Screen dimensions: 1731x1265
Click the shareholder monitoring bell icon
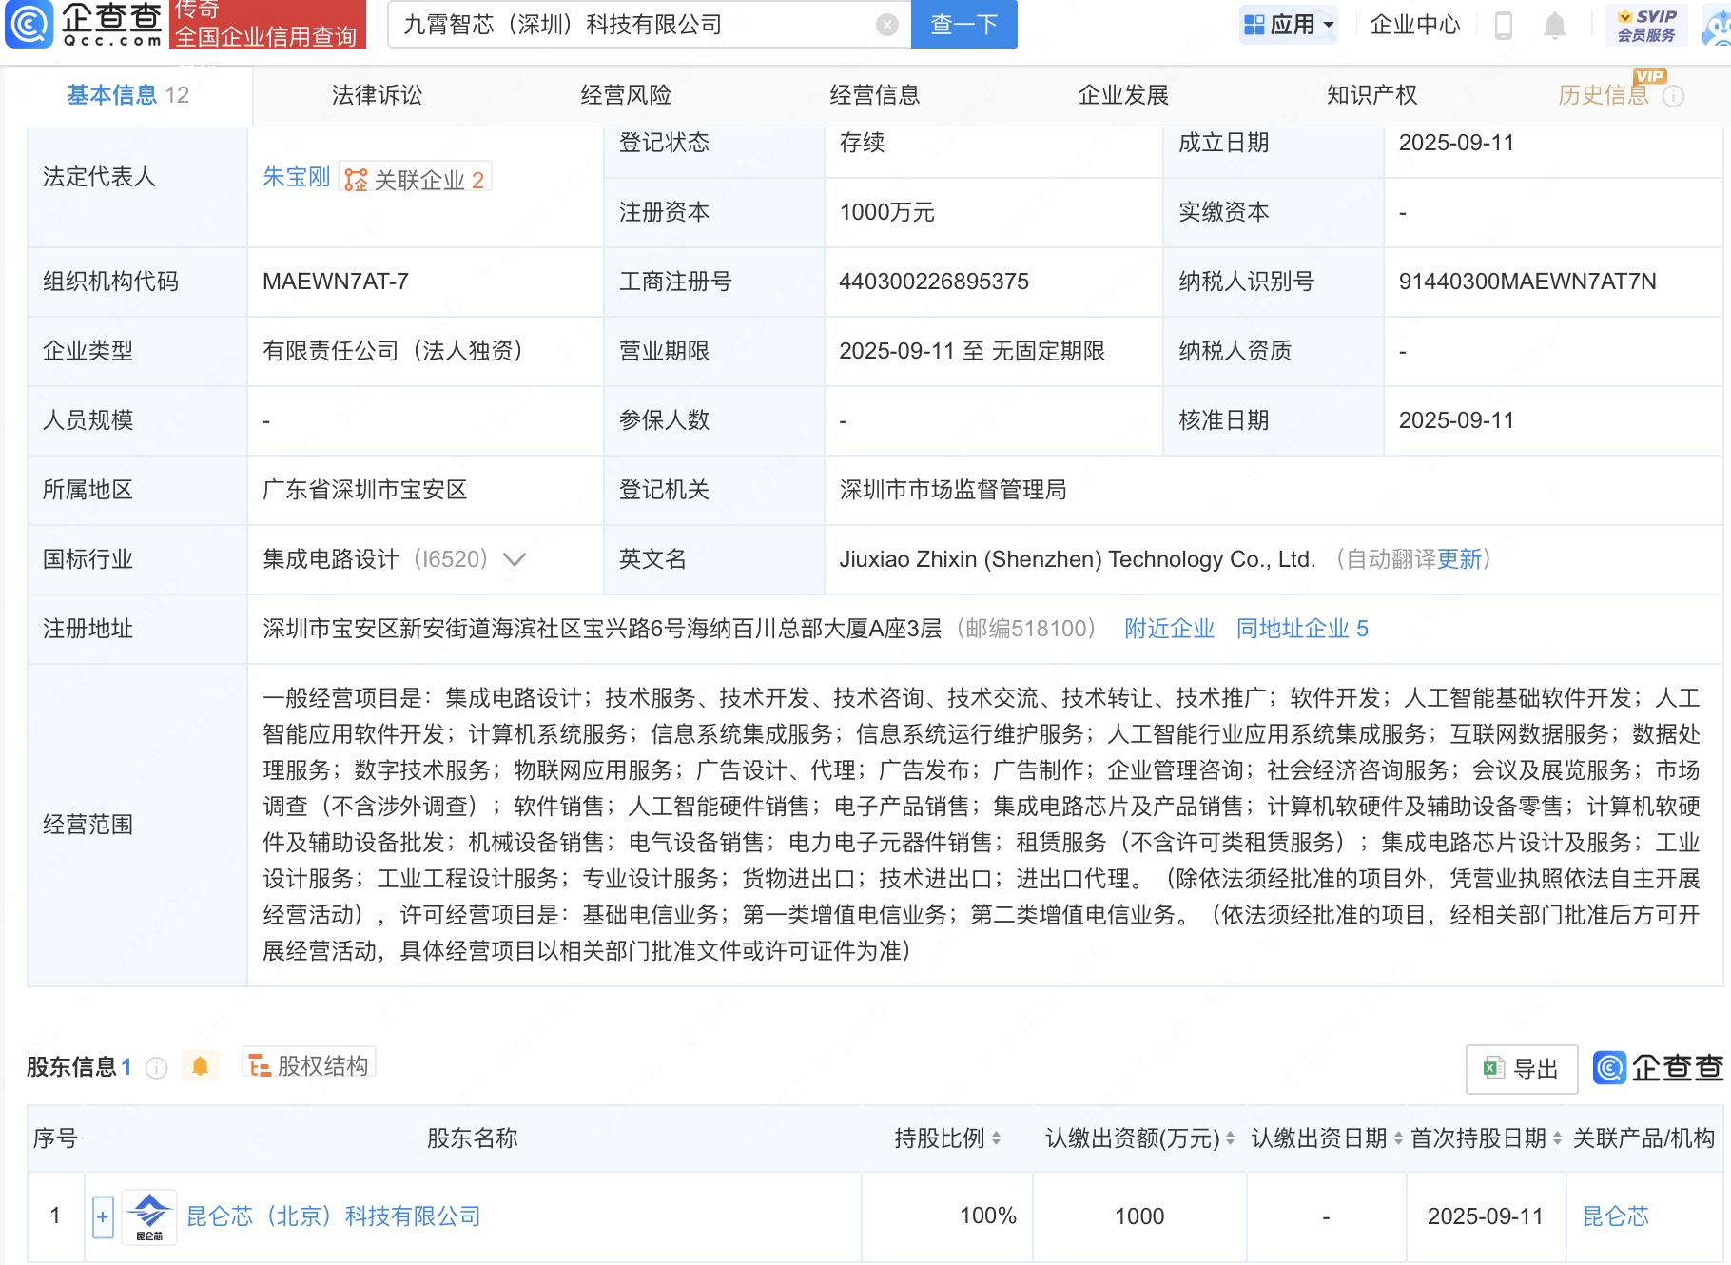pyautogui.click(x=200, y=1066)
